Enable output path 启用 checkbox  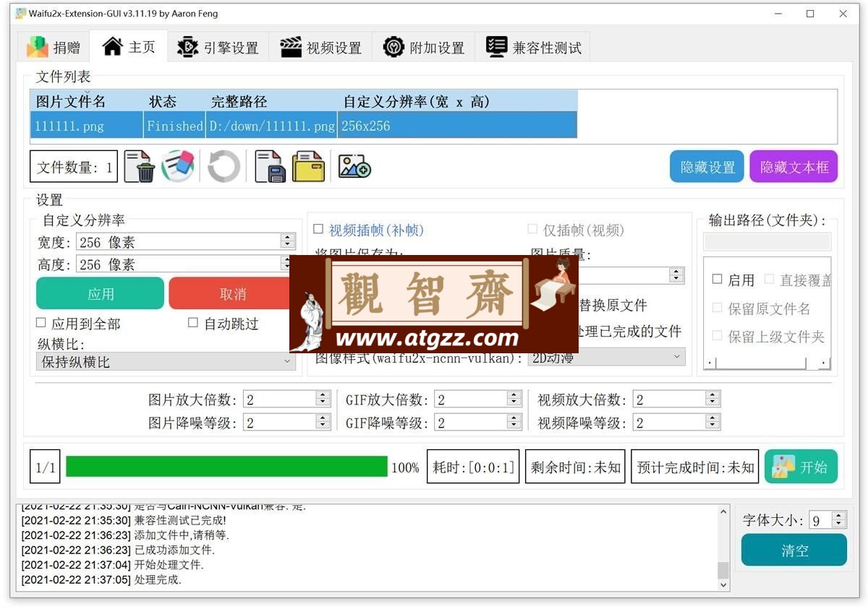(x=717, y=279)
